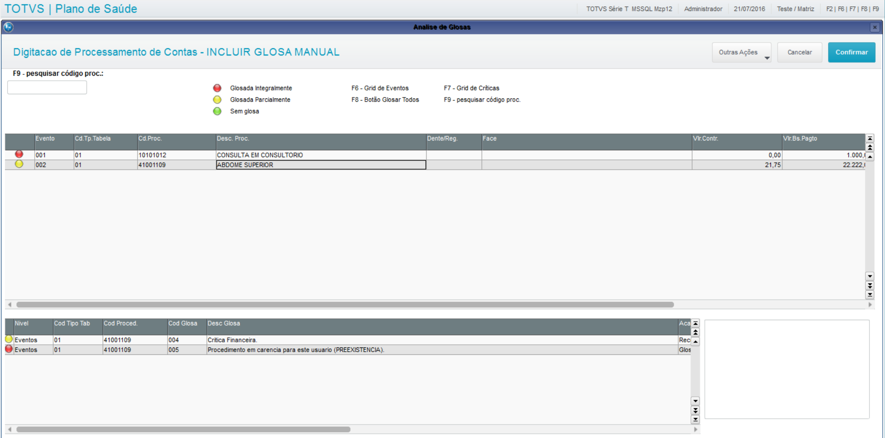Click the glosas grid left scroll arrow

point(9,429)
